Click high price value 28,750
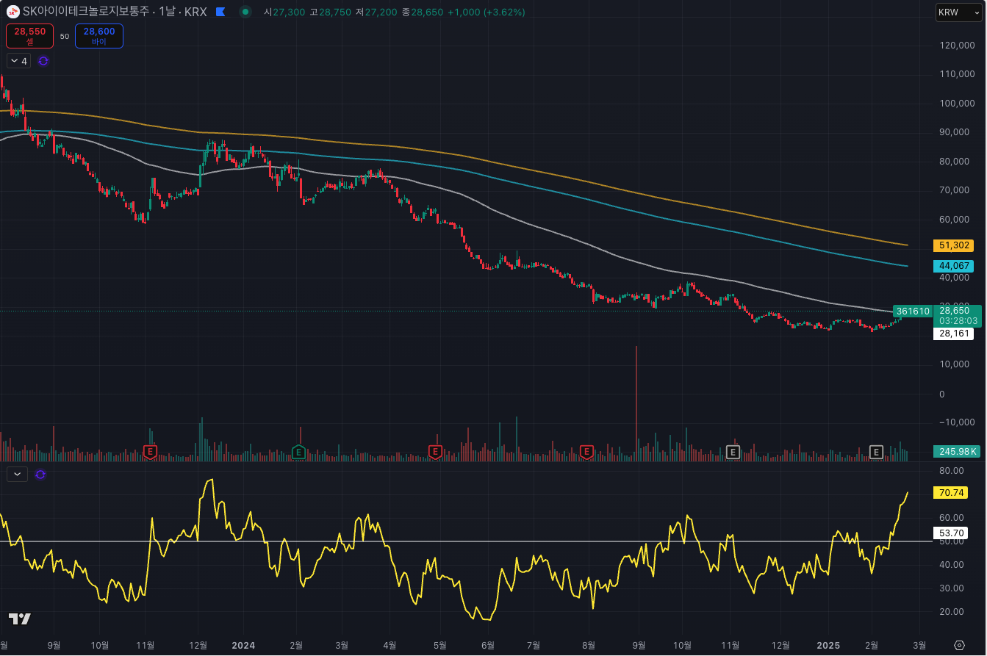Screen dimensions: 987x656 (335, 12)
